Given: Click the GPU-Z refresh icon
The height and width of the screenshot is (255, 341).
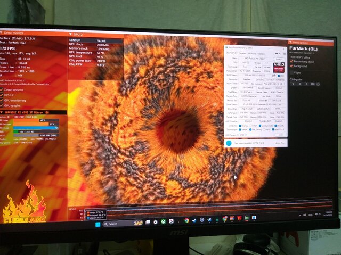Looking at the screenshot, I should point(280,53).
